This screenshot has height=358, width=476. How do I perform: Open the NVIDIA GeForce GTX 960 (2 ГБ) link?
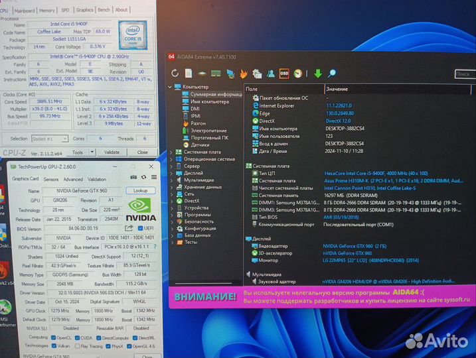coord(355,246)
